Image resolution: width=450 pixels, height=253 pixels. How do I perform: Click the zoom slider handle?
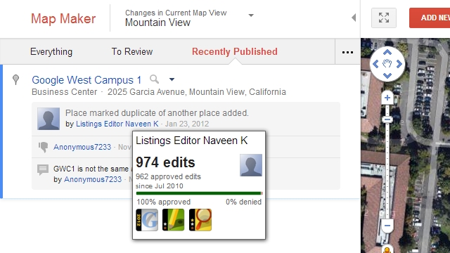pyautogui.click(x=387, y=119)
